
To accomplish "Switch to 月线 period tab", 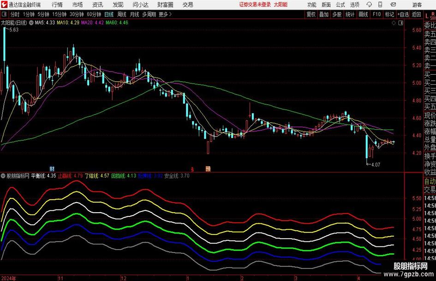I will pos(134,14).
